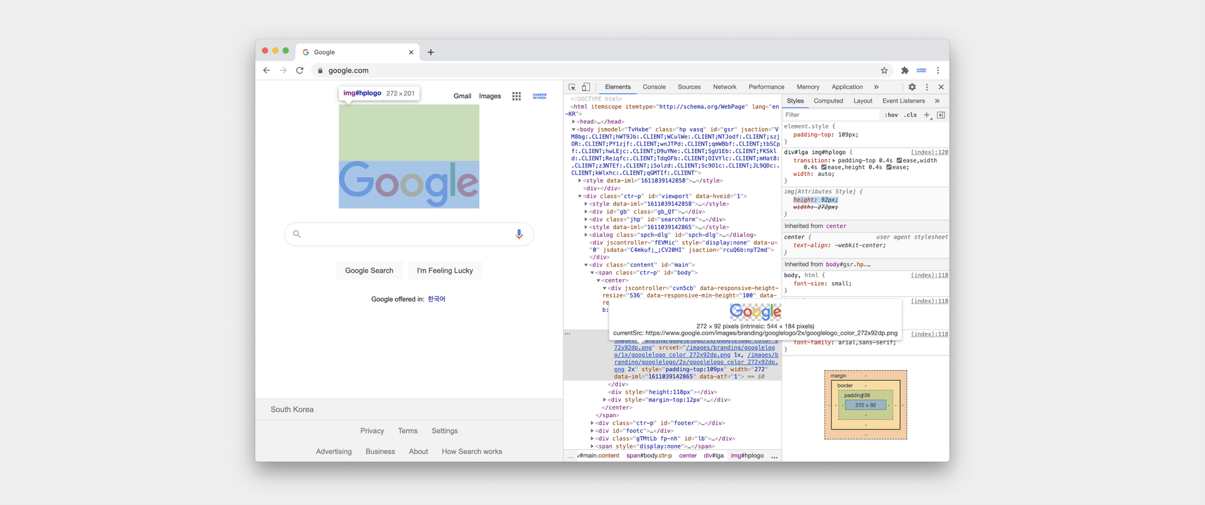Expand the spch-dlg dialog node

click(x=586, y=235)
